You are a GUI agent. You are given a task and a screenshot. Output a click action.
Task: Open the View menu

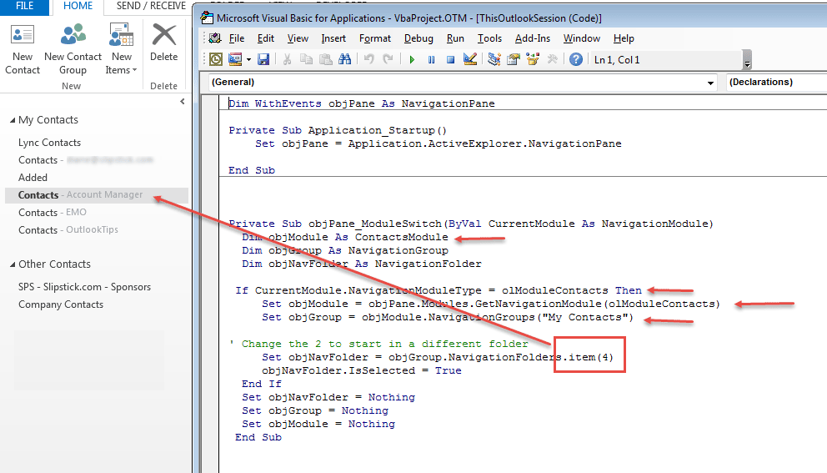coord(298,38)
